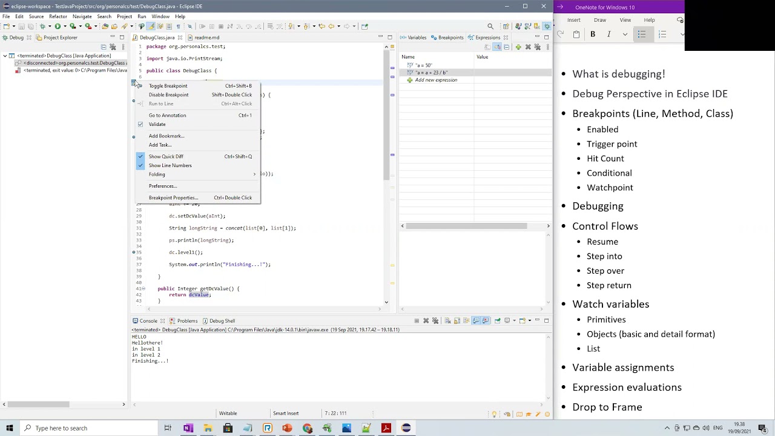Click green plus Create New Expression icon
Screen dimensions: 775x436
coord(518,47)
